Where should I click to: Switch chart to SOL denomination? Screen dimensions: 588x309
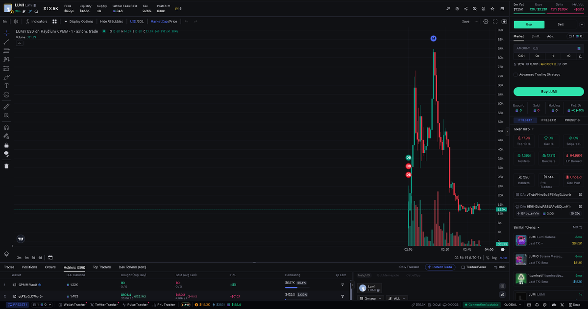click(x=141, y=22)
